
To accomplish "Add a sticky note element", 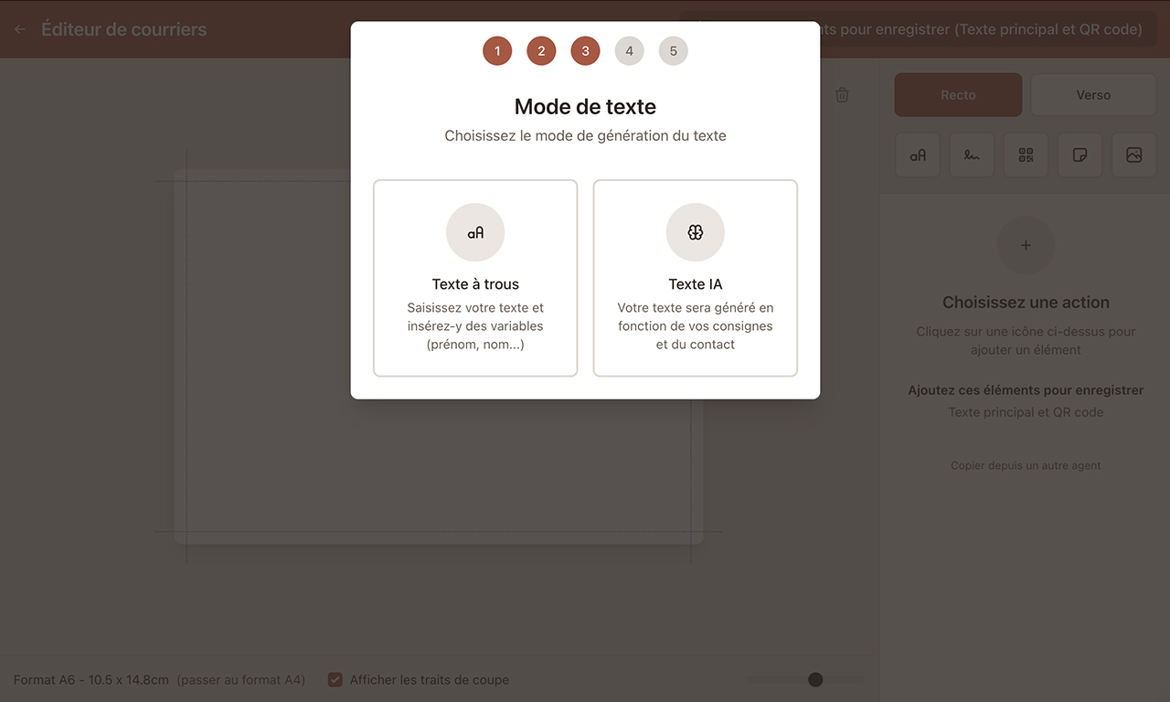I will 1080,154.
